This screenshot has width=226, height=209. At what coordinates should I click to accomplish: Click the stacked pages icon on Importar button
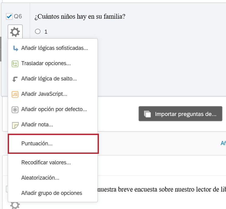pyautogui.click(x=147, y=114)
